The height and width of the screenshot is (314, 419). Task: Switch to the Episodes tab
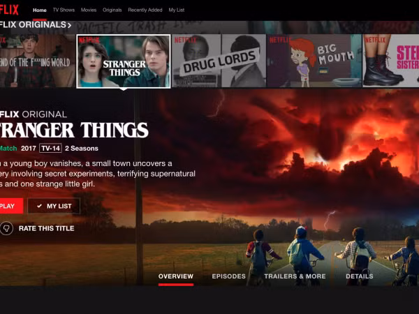229,276
